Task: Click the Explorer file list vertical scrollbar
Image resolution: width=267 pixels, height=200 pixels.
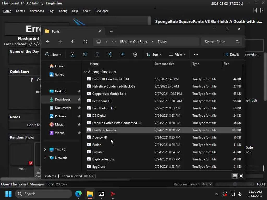Action: (x=243, y=76)
